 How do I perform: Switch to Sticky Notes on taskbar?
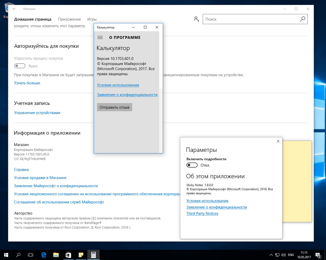81,255
